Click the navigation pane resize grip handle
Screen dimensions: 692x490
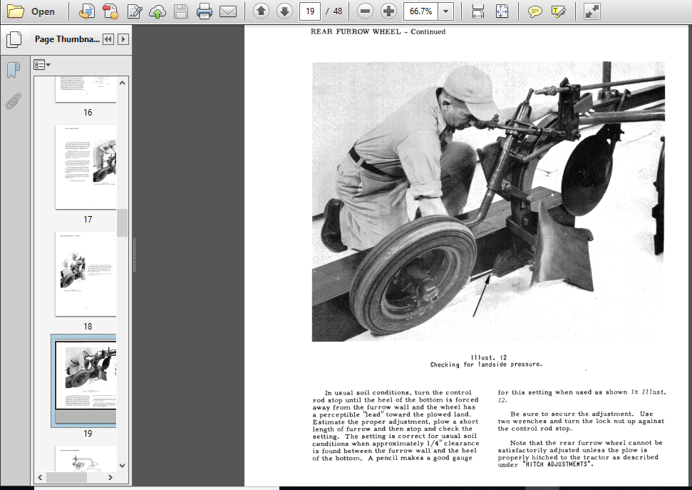click(134, 255)
